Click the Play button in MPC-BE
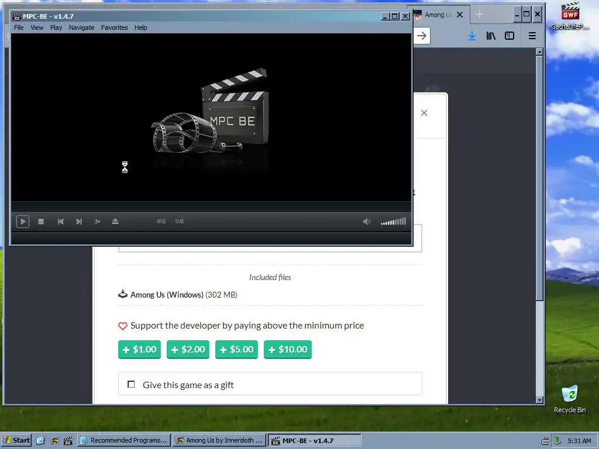 point(23,222)
